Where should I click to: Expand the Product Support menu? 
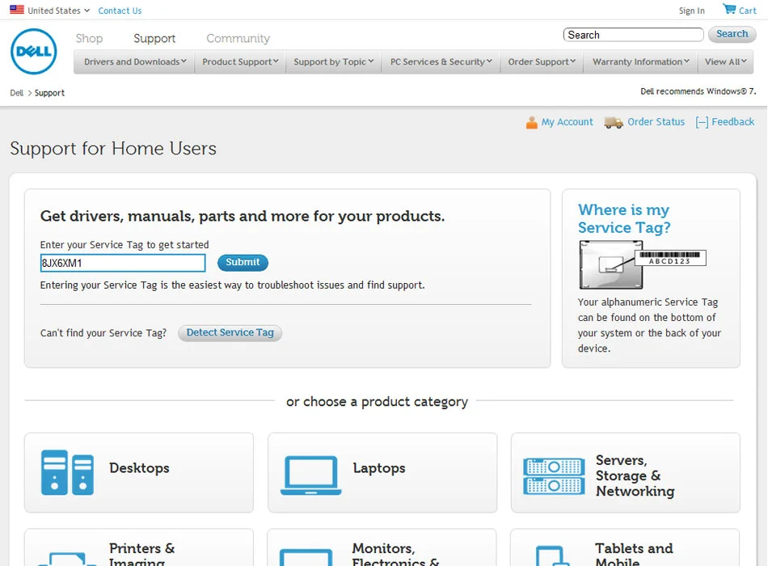tap(240, 61)
